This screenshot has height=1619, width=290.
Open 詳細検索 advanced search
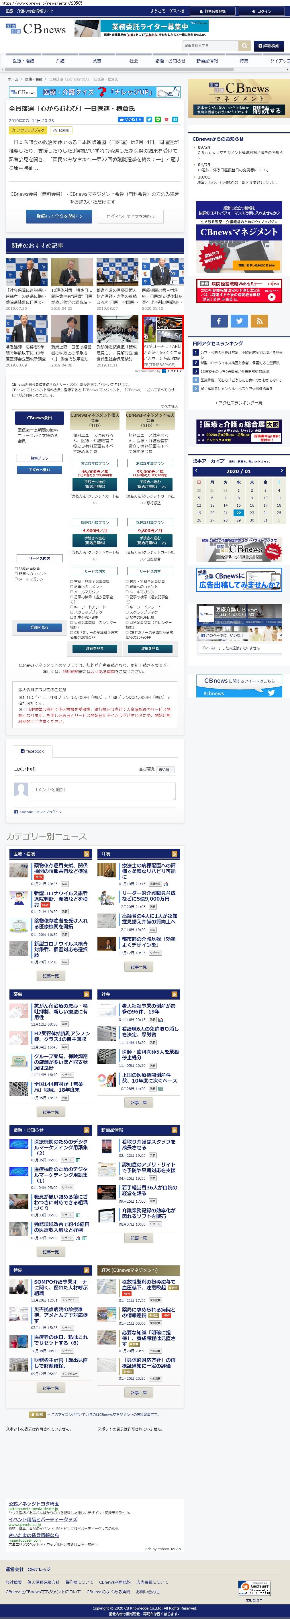tap(269, 46)
